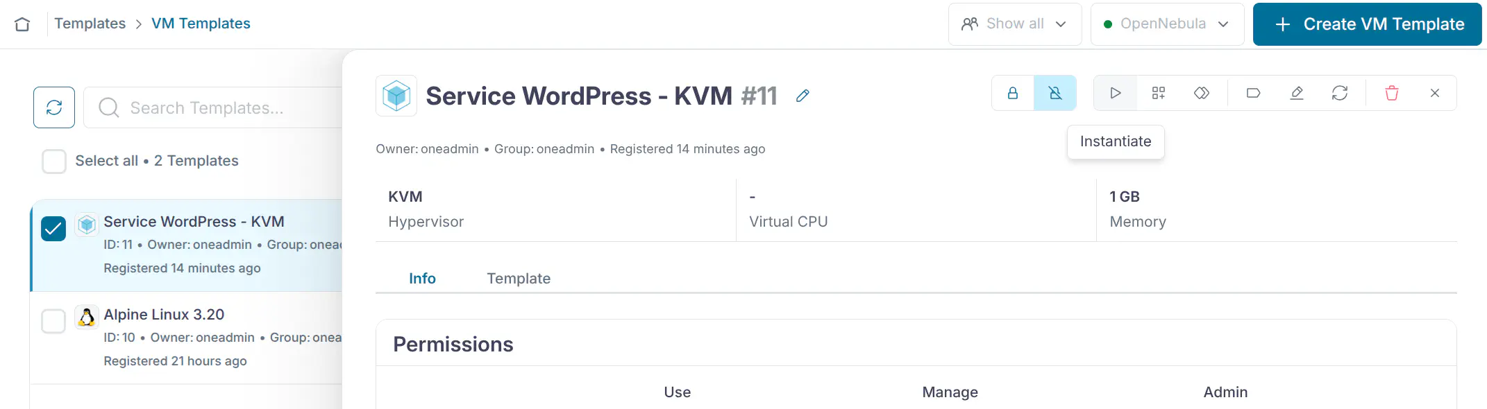This screenshot has height=409, width=1487.
Task: Click 'ID: 11' in the Service WordPress row
Action: pyautogui.click(x=118, y=245)
